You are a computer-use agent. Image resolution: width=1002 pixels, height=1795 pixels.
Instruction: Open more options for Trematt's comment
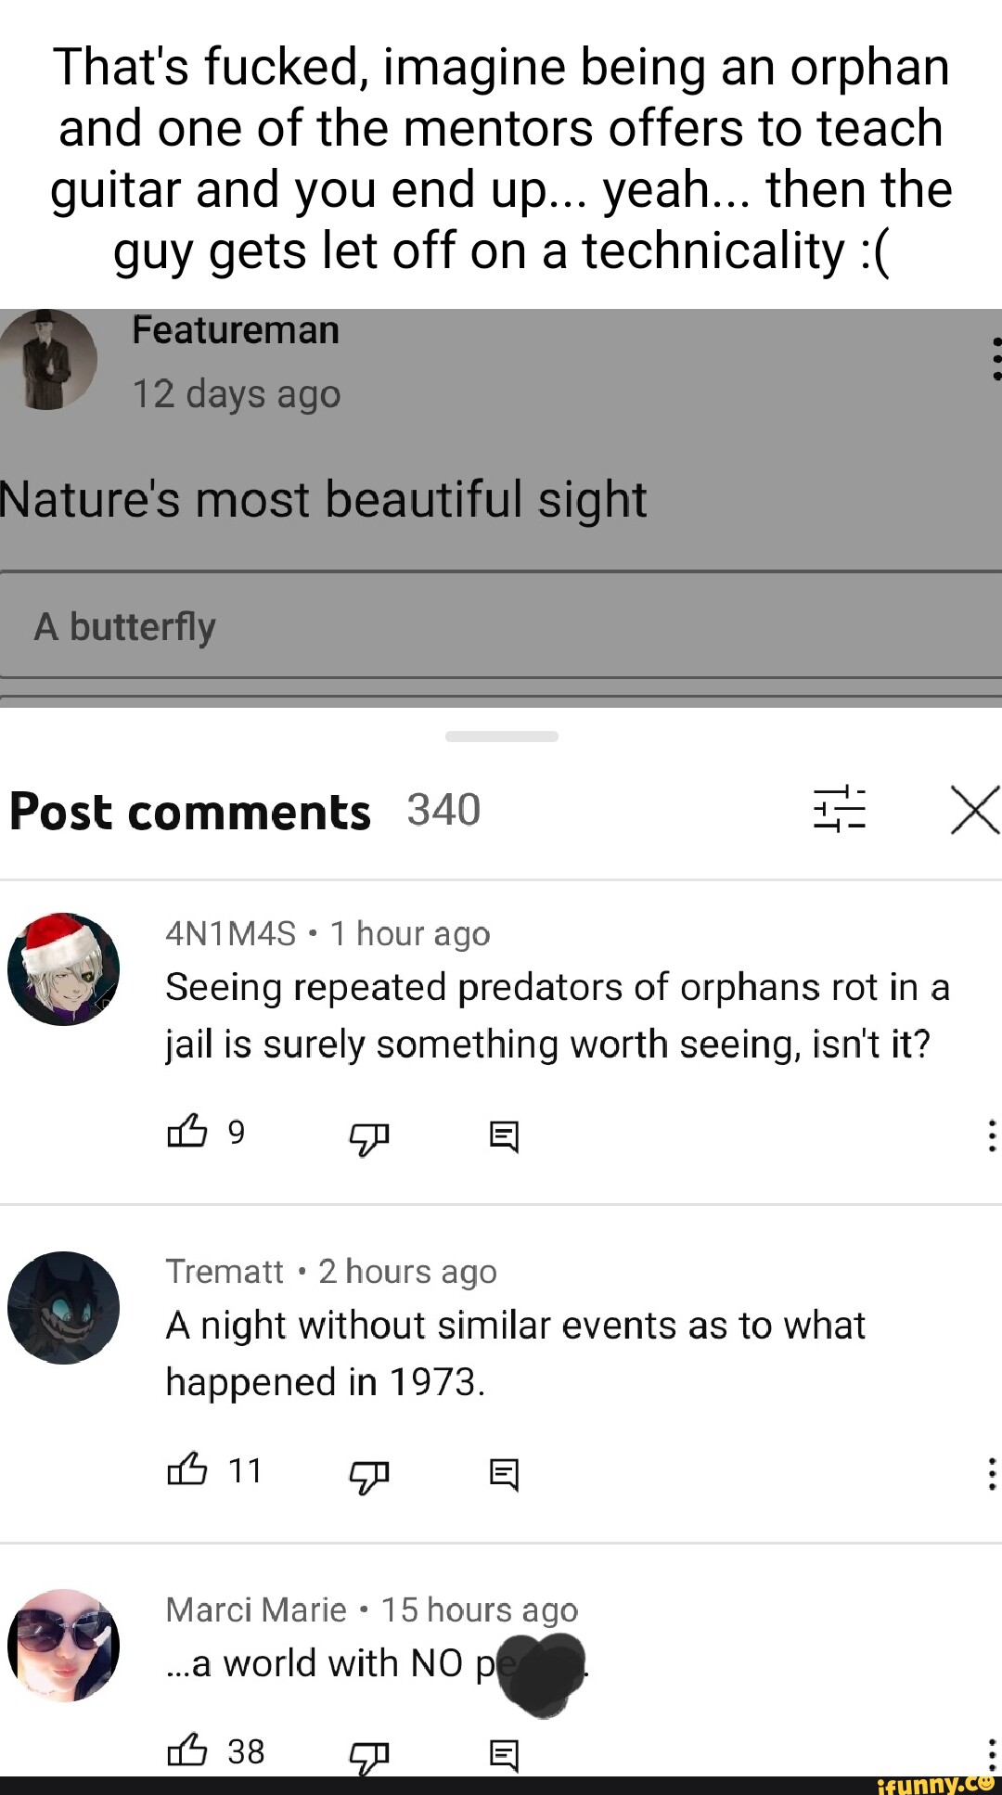pyautogui.click(x=992, y=1473)
